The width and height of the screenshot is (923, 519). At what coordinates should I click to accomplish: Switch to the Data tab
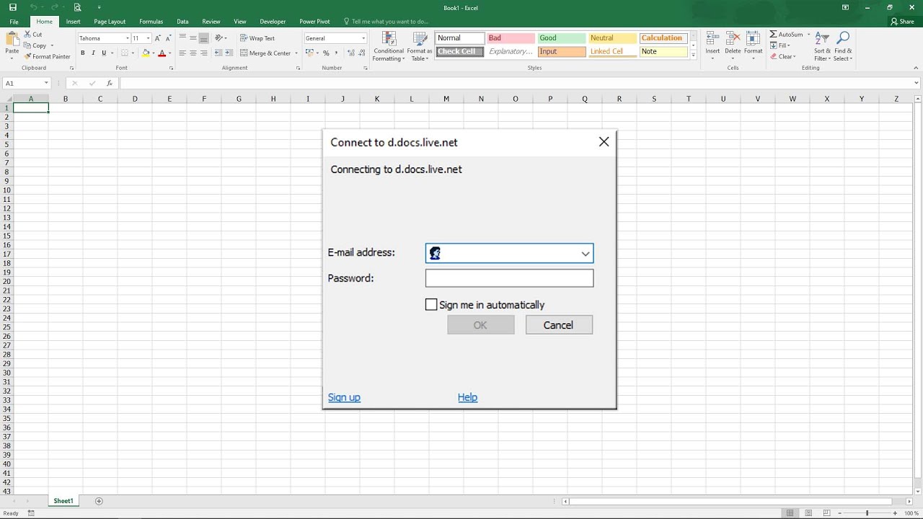coord(182,22)
